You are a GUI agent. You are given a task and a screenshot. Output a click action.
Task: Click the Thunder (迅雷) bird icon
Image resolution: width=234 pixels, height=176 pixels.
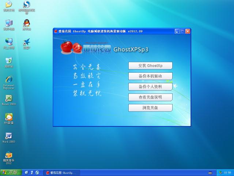coord(27,44)
